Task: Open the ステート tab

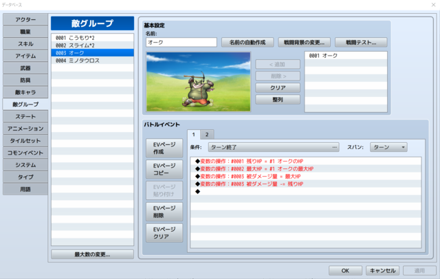Action: click(25, 116)
